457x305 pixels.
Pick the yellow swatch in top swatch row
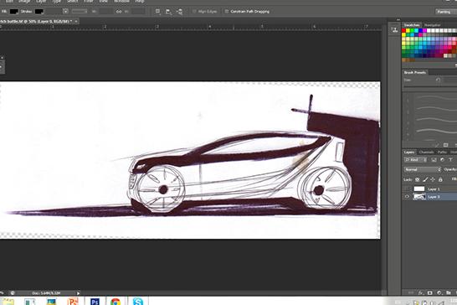point(408,30)
